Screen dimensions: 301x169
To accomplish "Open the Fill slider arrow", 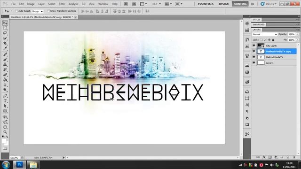I will click(298, 40).
